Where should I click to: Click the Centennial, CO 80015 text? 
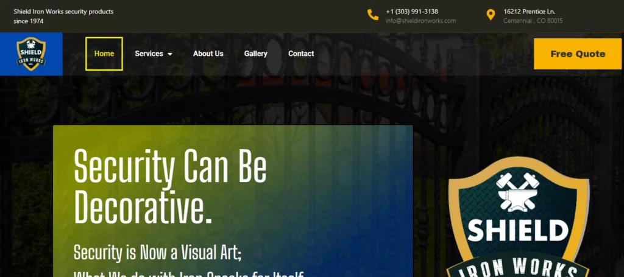click(533, 21)
